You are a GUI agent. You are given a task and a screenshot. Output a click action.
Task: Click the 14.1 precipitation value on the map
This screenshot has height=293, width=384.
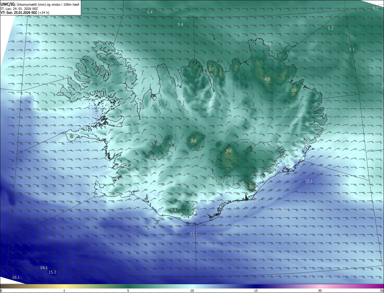44,268
